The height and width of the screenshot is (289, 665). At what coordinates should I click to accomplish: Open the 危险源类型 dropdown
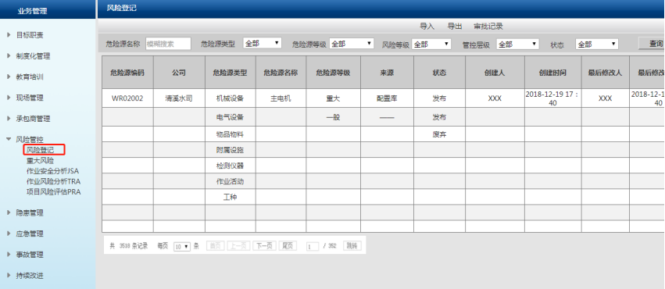pos(263,43)
